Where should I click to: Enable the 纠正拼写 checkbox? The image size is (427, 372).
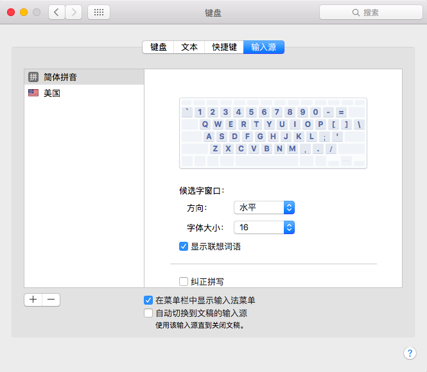[184, 282]
